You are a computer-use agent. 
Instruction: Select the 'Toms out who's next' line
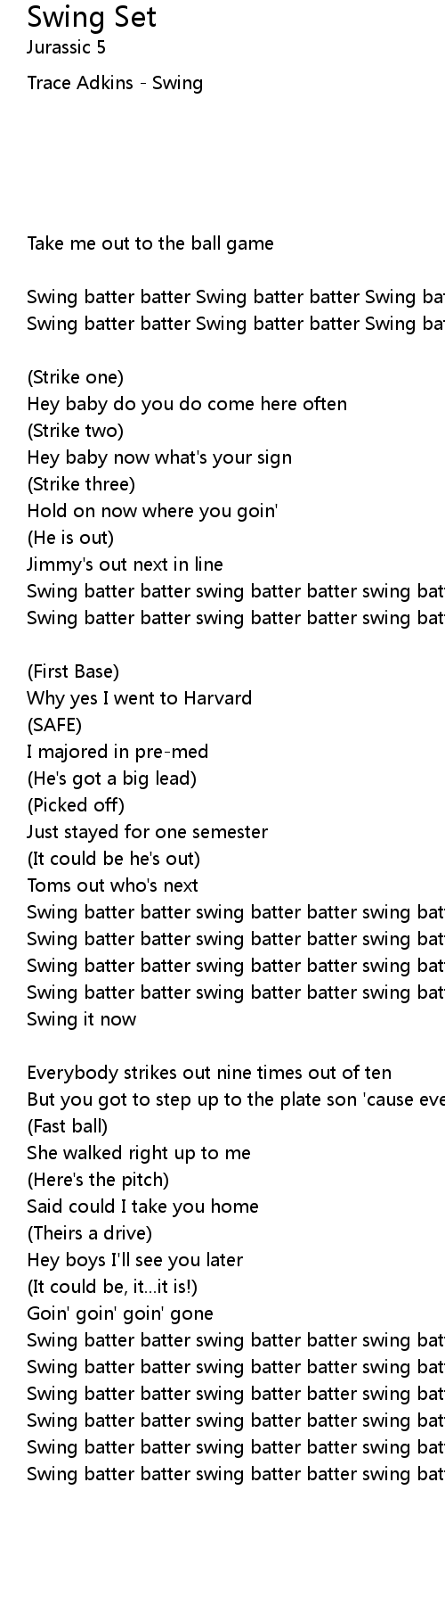[113, 885]
